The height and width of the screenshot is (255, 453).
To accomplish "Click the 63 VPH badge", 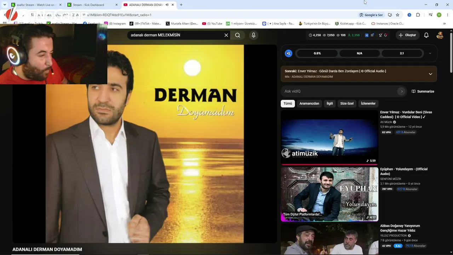I will pos(386,132).
